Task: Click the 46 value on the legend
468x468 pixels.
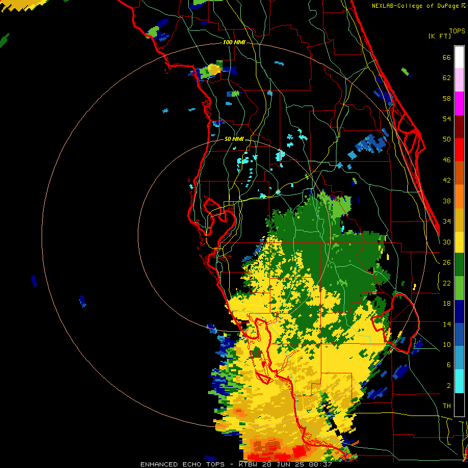Action: [x=447, y=160]
